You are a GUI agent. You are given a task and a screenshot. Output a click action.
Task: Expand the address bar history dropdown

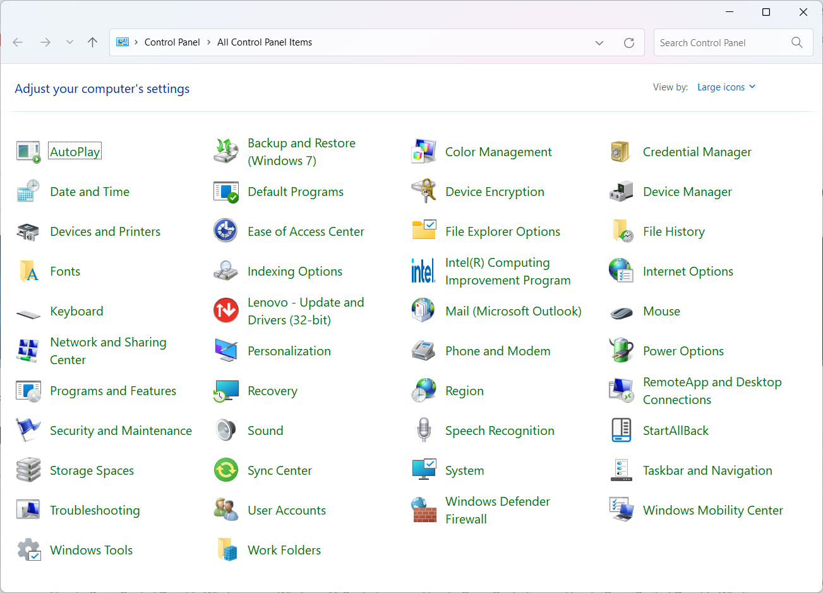pyautogui.click(x=599, y=43)
